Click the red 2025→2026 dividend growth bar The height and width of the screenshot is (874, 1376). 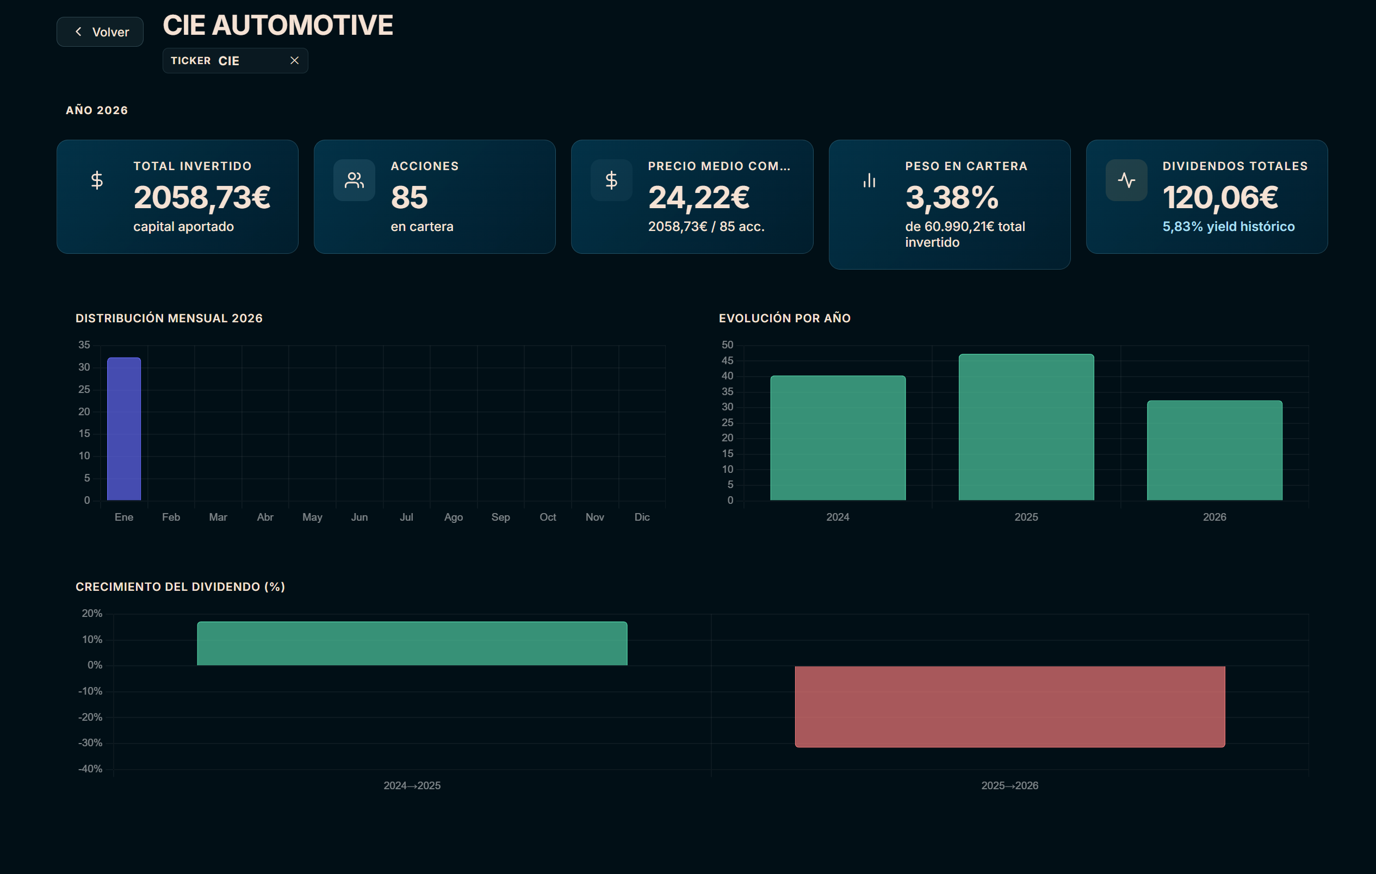pos(1010,707)
